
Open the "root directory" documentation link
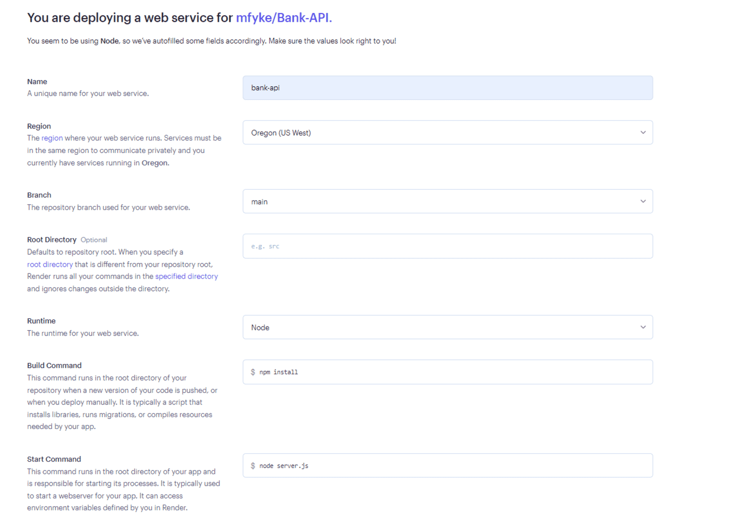tap(50, 264)
